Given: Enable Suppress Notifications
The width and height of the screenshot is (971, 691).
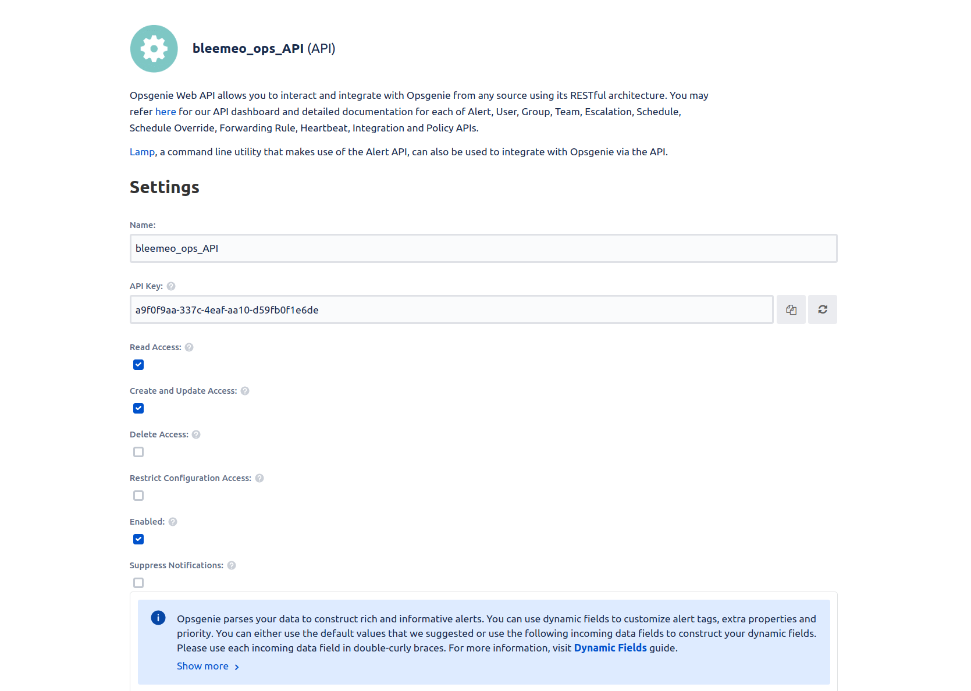Looking at the screenshot, I should 138,582.
